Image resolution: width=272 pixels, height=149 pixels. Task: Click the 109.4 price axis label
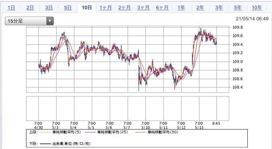[x=238, y=44]
